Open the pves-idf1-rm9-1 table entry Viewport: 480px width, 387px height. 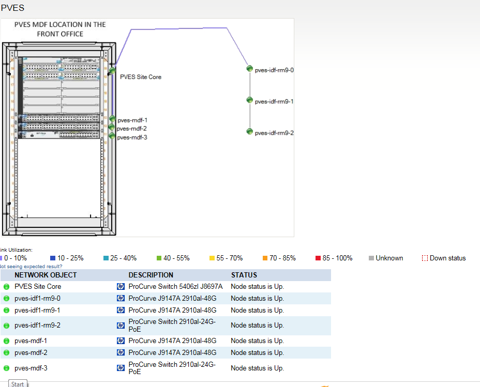pyautogui.click(x=37, y=311)
